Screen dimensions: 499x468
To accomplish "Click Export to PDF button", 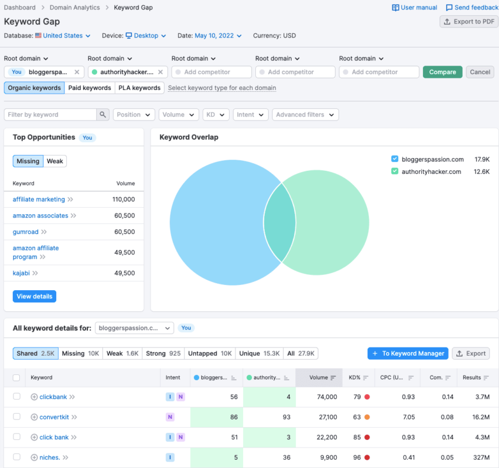I will [469, 22].
